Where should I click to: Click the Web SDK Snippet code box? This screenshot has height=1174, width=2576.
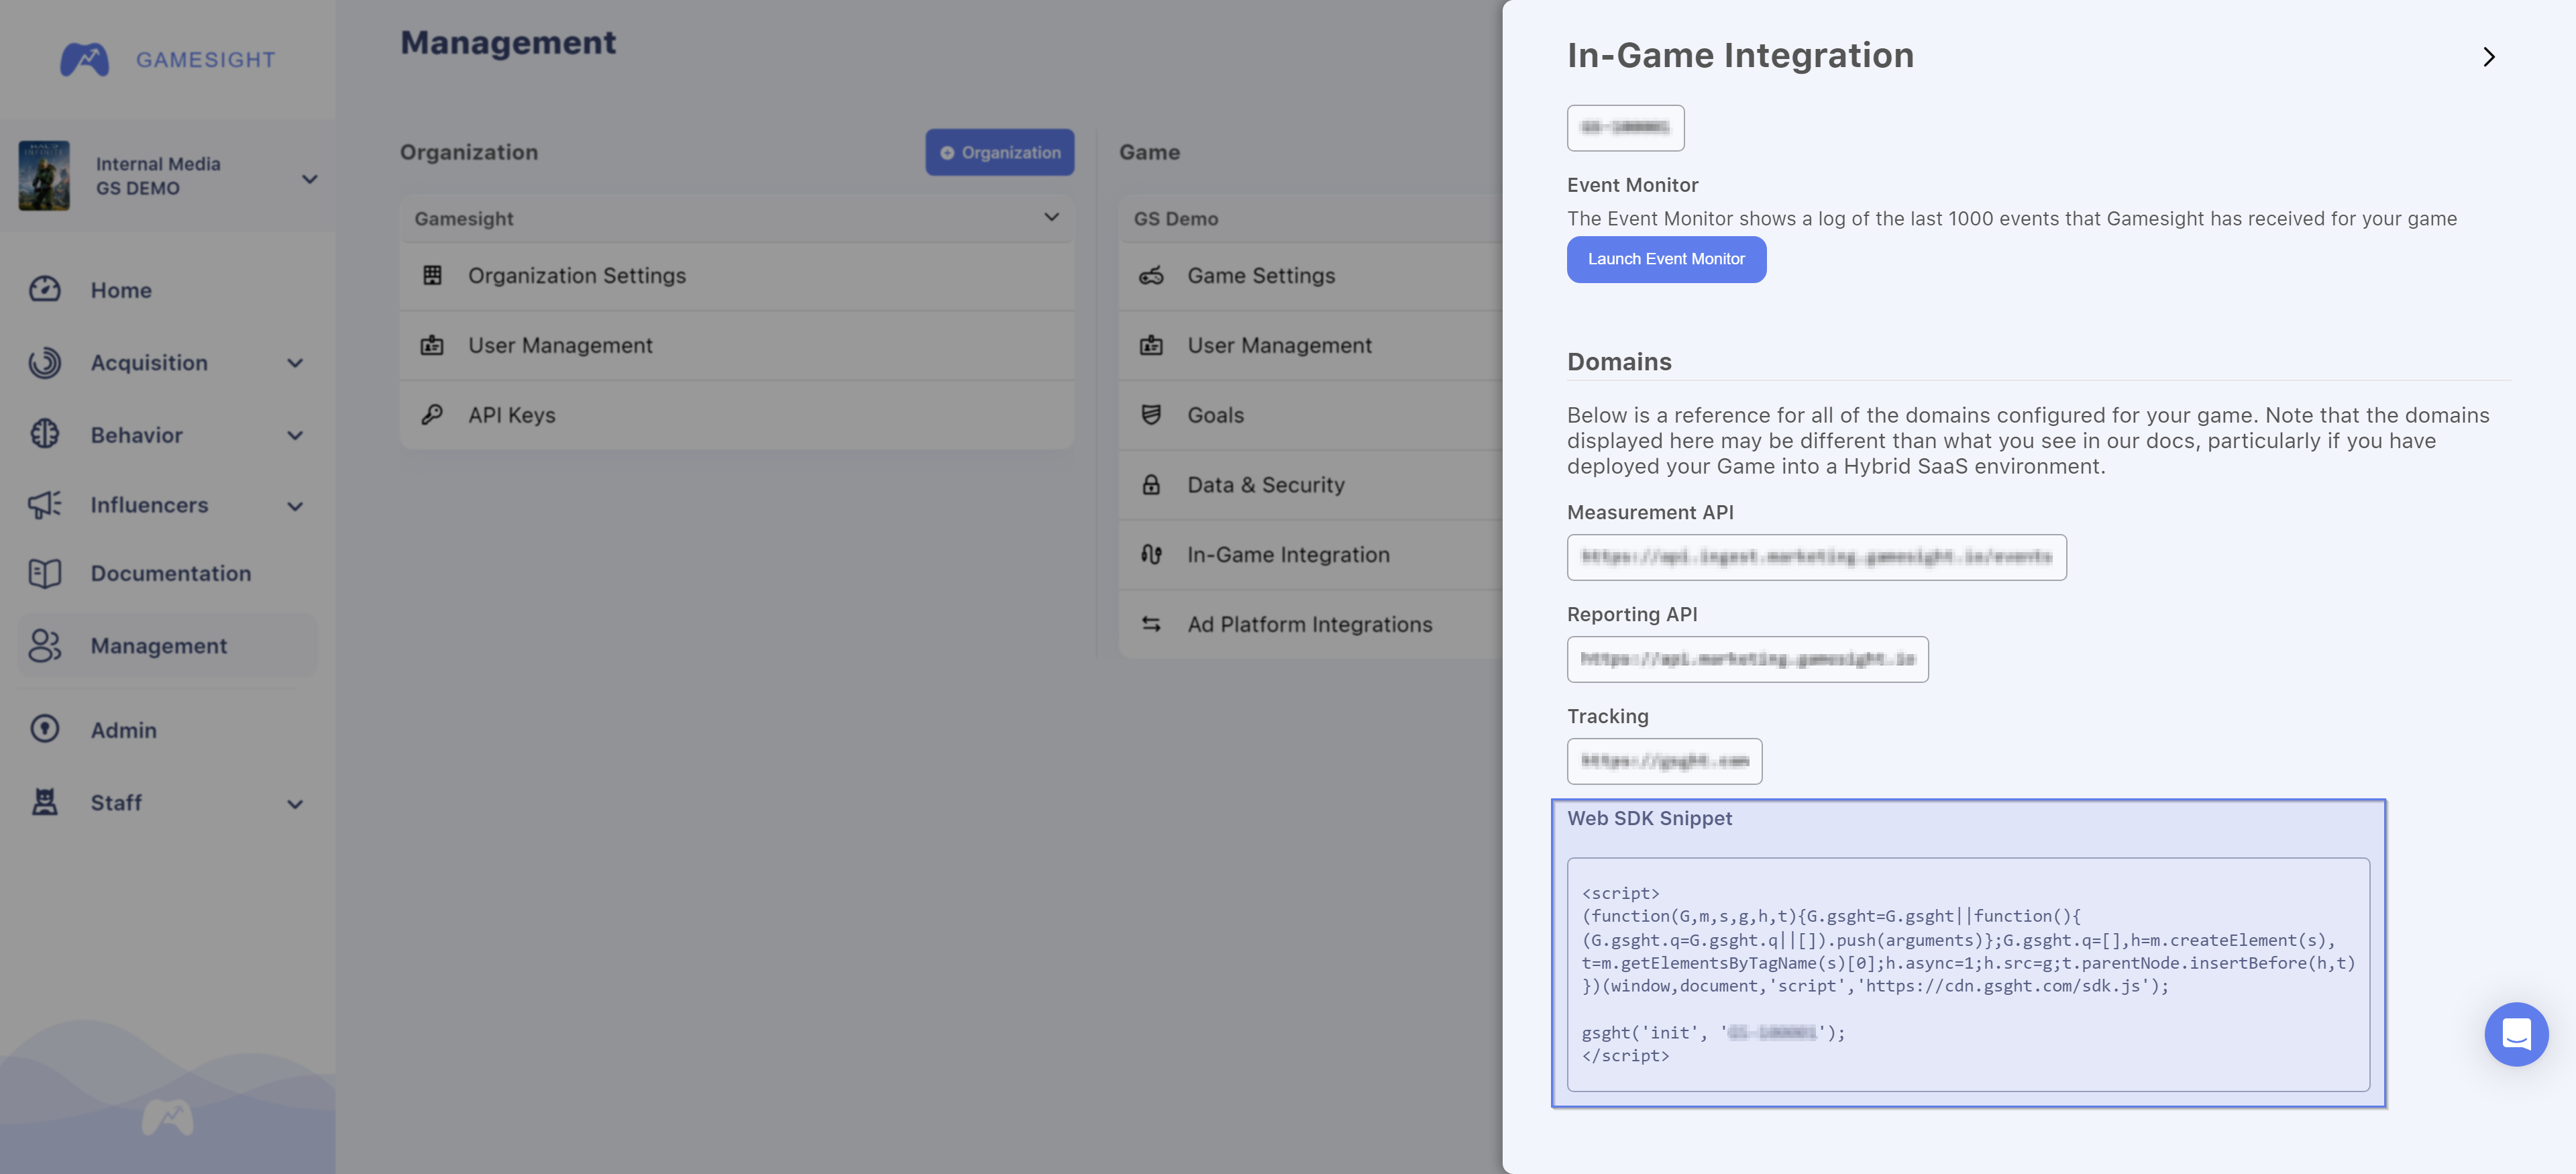pos(1968,974)
